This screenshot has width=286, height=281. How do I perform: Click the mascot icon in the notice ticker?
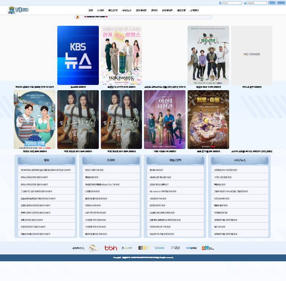pyautogui.click(x=77, y=17)
